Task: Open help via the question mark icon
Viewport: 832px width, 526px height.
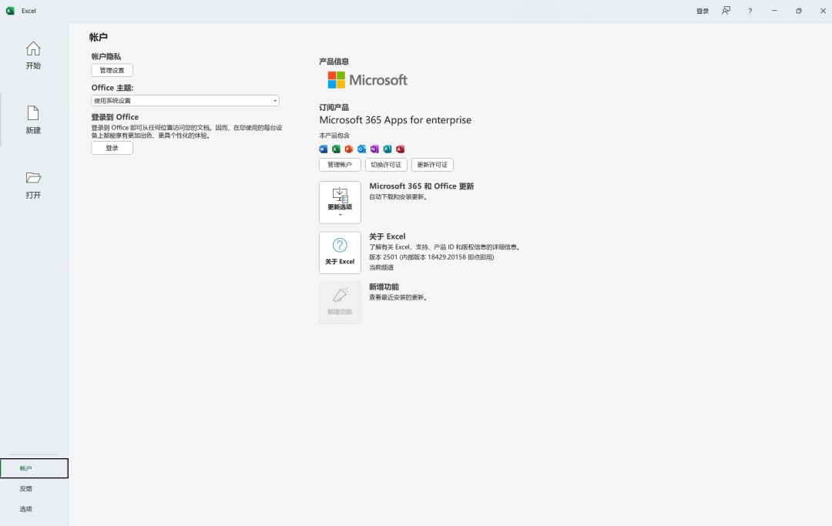Action: (750, 11)
